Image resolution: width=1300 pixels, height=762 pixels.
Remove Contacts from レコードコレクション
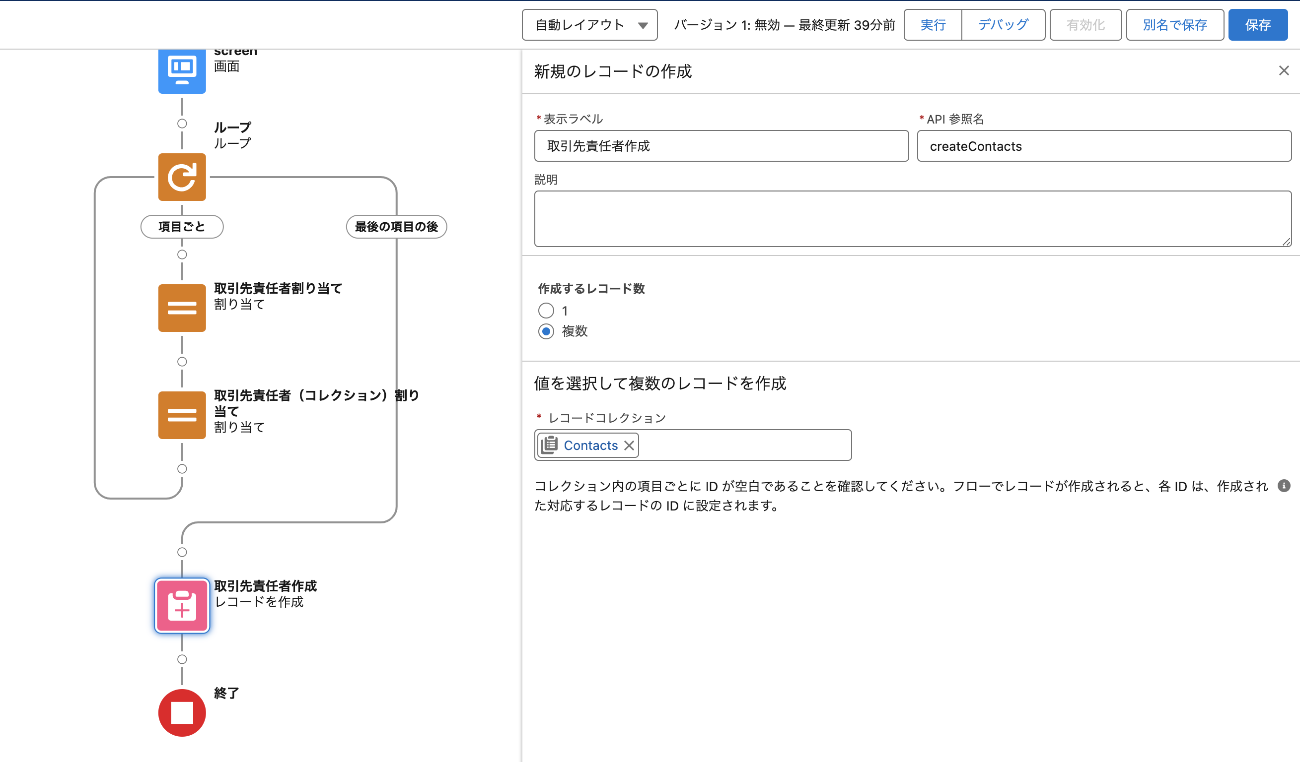[x=629, y=445]
